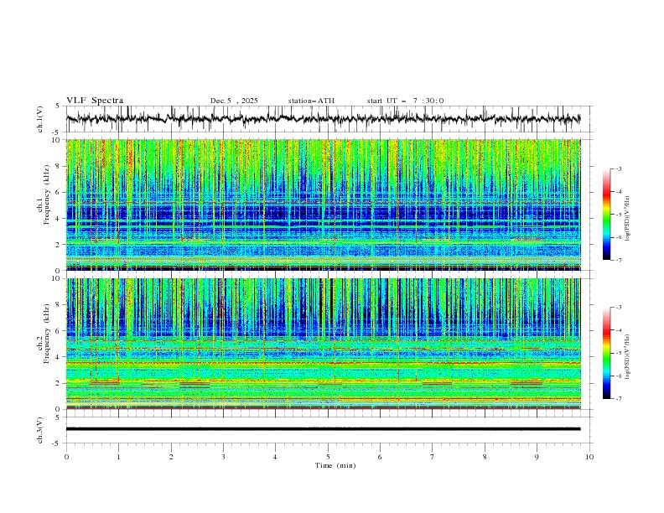
Task: Click the Time axis tick label 1
Action: point(118,457)
